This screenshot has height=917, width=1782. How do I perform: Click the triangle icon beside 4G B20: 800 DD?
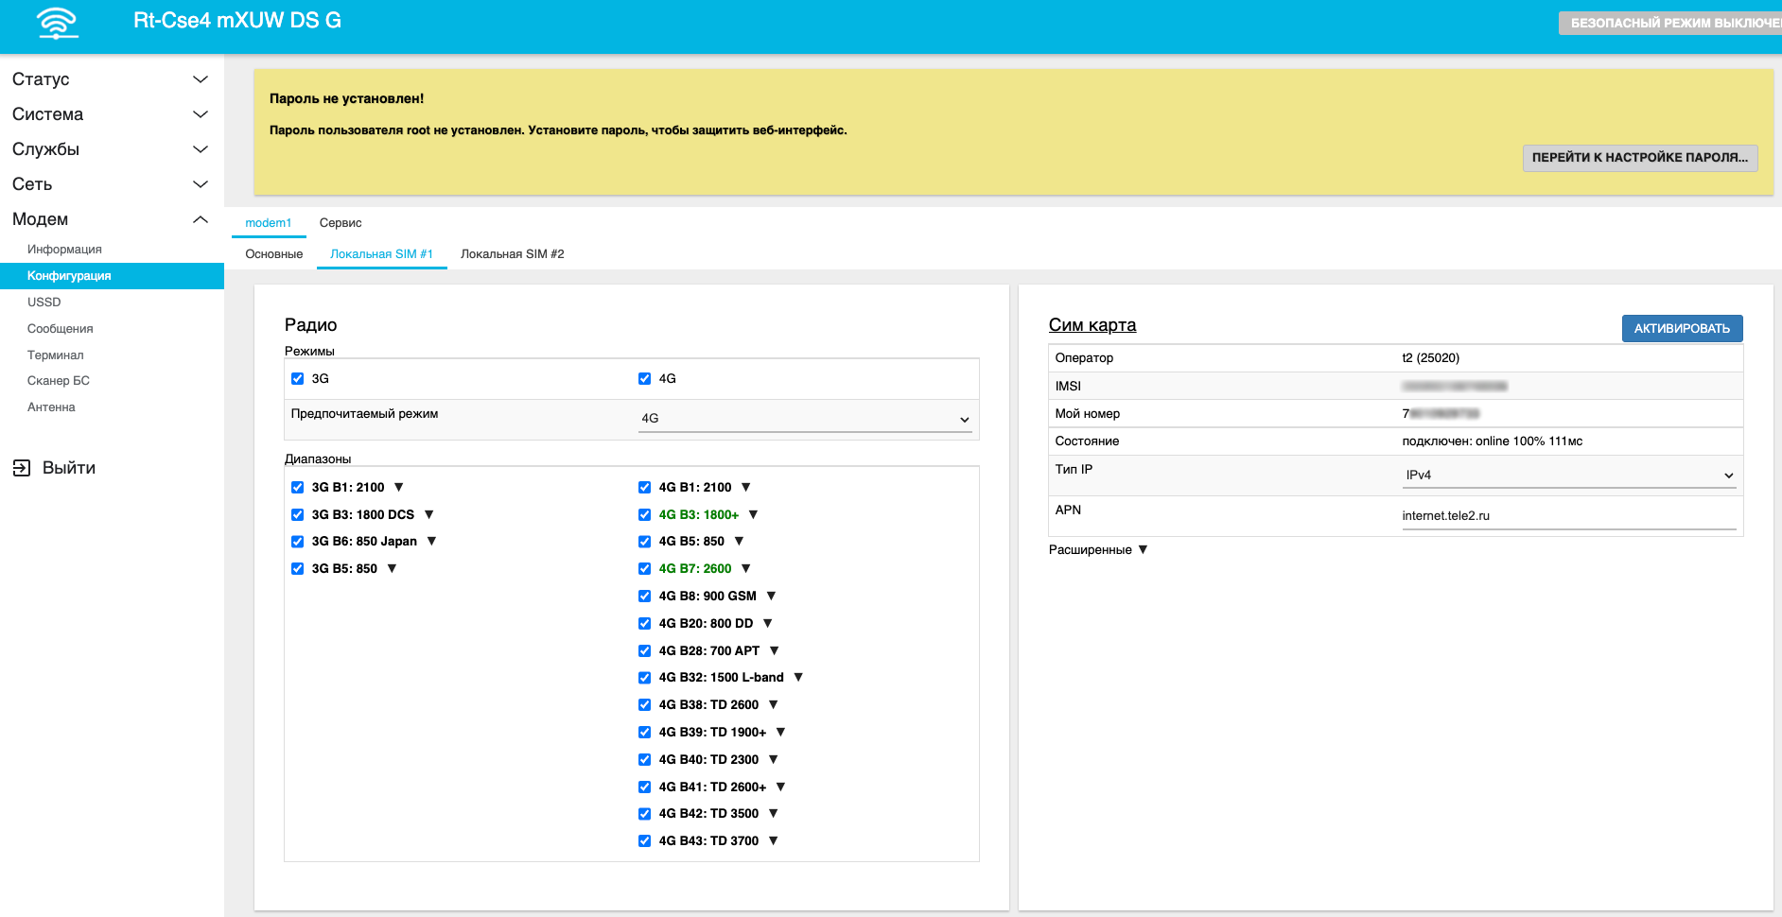point(768,623)
